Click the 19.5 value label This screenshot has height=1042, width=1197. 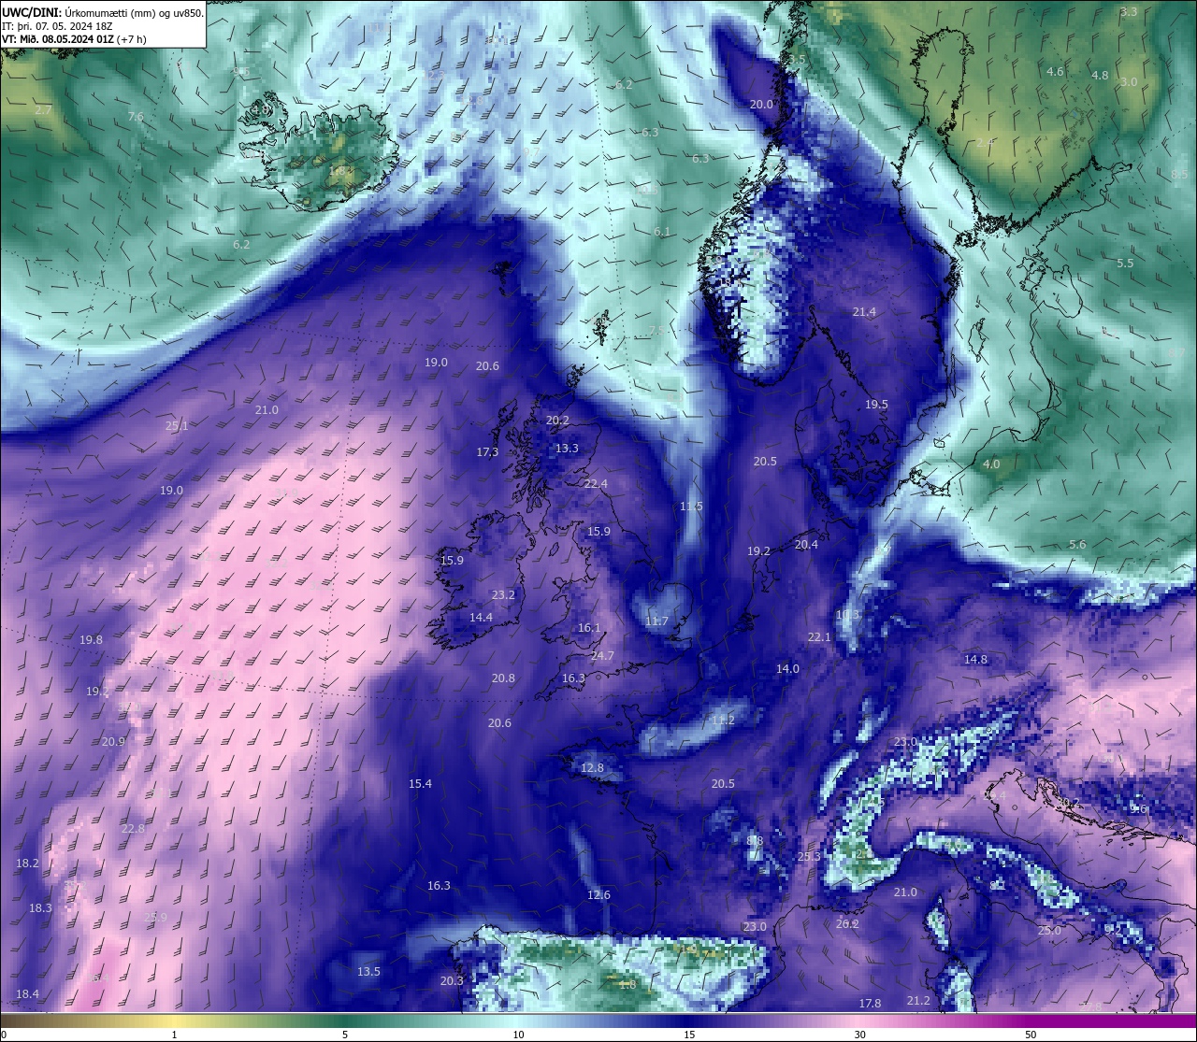click(x=876, y=405)
